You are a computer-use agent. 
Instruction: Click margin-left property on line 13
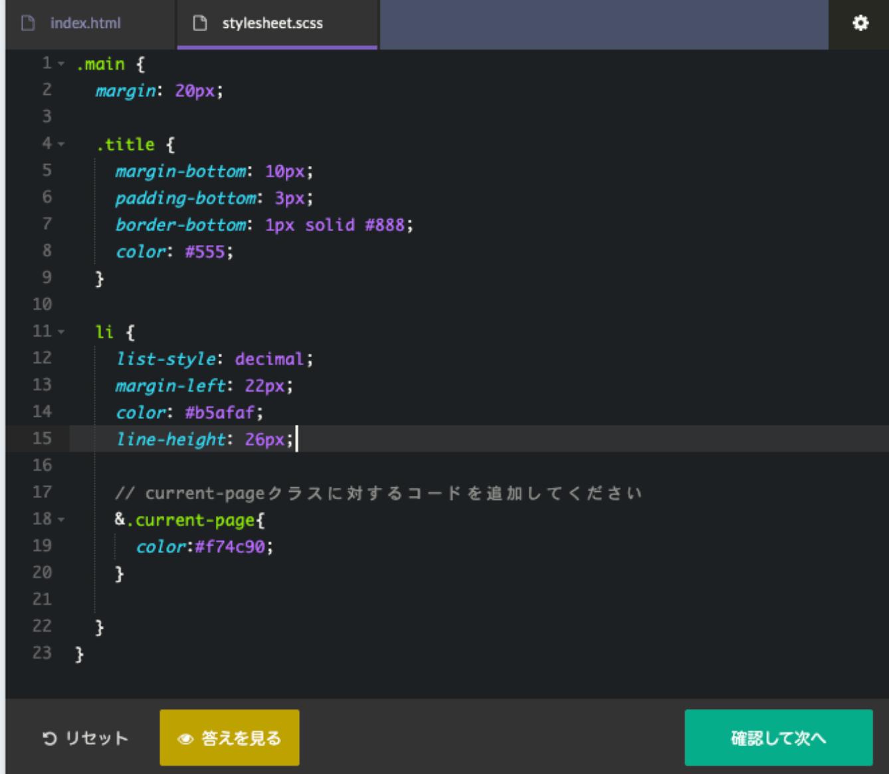click(171, 386)
